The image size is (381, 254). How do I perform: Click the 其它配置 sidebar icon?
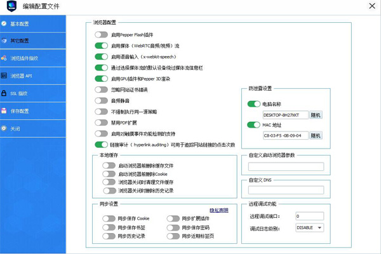(x=4, y=41)
